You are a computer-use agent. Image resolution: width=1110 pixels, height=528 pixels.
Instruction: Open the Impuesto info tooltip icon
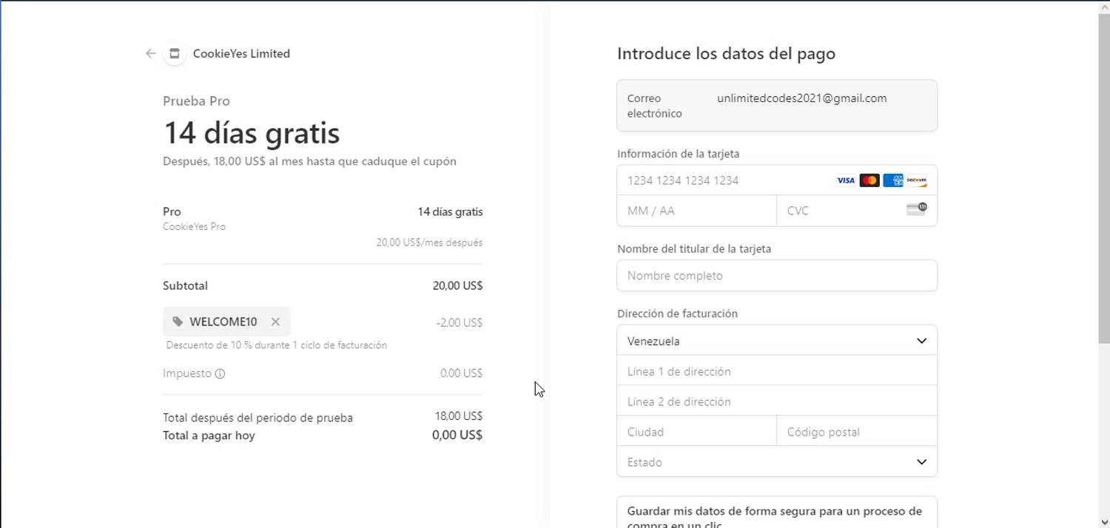[x=220, y=373]
